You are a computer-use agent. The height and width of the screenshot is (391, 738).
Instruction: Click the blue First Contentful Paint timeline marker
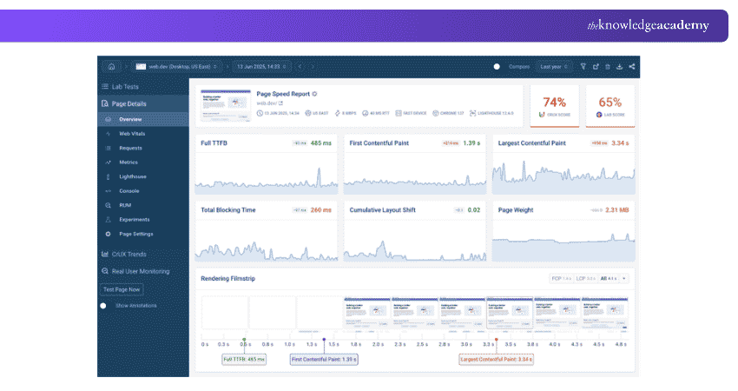pos(324,339)
